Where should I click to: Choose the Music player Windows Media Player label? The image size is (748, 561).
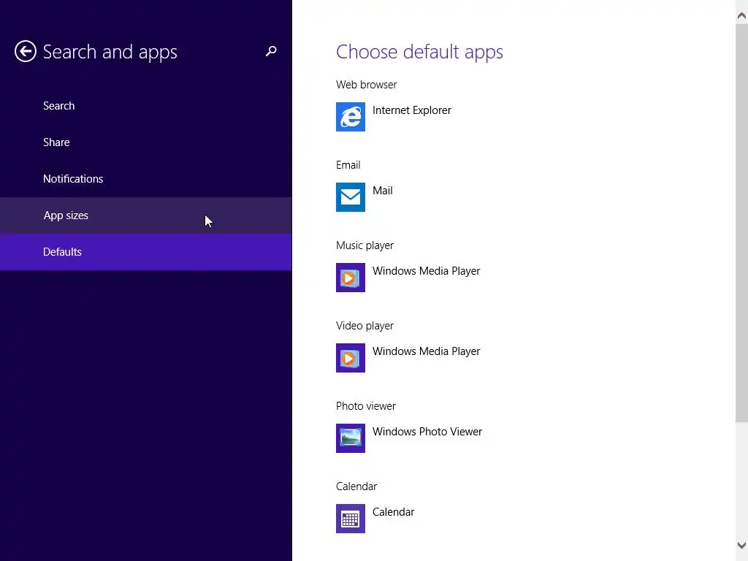point(426,271)
